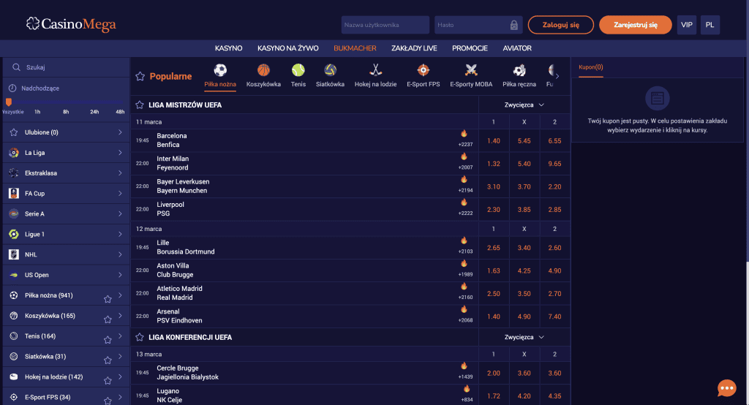Open the KASYNO NA ŻYWO menu item

click(x=288, y=48)
